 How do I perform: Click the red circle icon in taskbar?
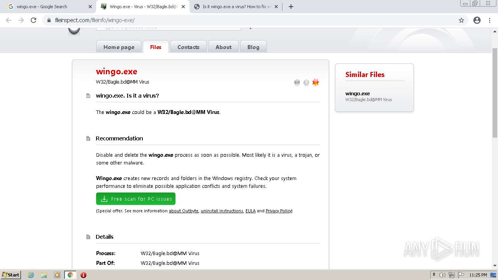click(83, 275)
